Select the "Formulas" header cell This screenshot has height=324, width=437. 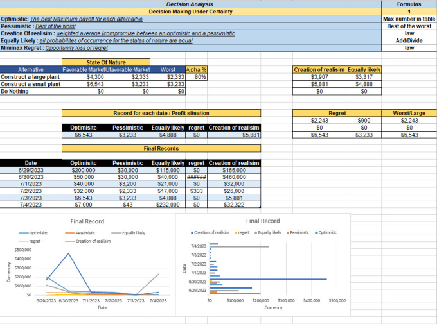pos(409,4)
